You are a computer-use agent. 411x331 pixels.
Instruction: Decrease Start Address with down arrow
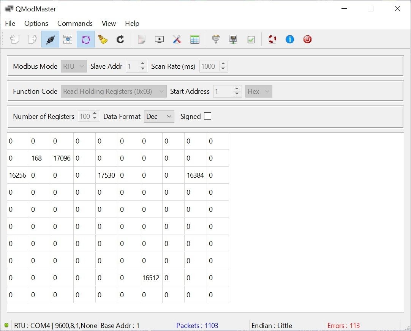coord(237,94)
